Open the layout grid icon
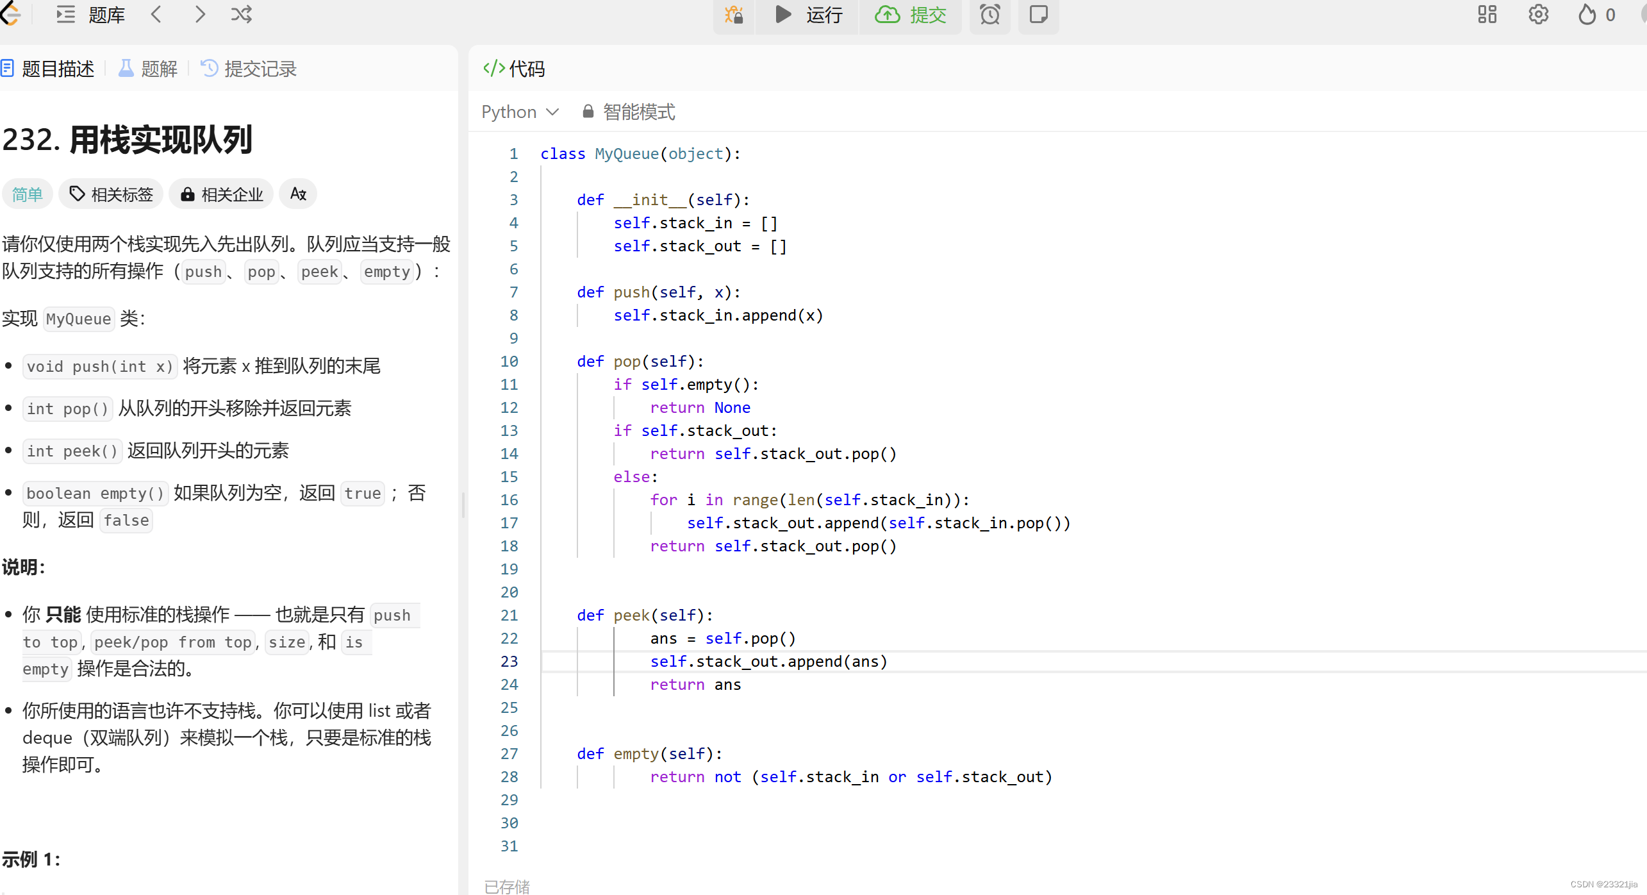This screenshot has width=1647, height=895. pyautogui.click(x=1487, y=15)
